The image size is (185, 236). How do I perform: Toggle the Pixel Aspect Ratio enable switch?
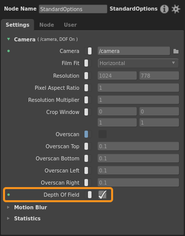pos(88,88)
